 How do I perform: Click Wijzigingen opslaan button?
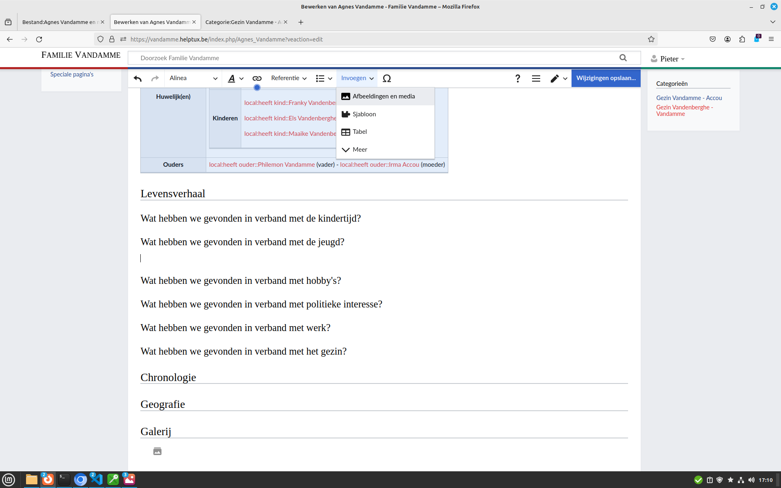[606, 78]
